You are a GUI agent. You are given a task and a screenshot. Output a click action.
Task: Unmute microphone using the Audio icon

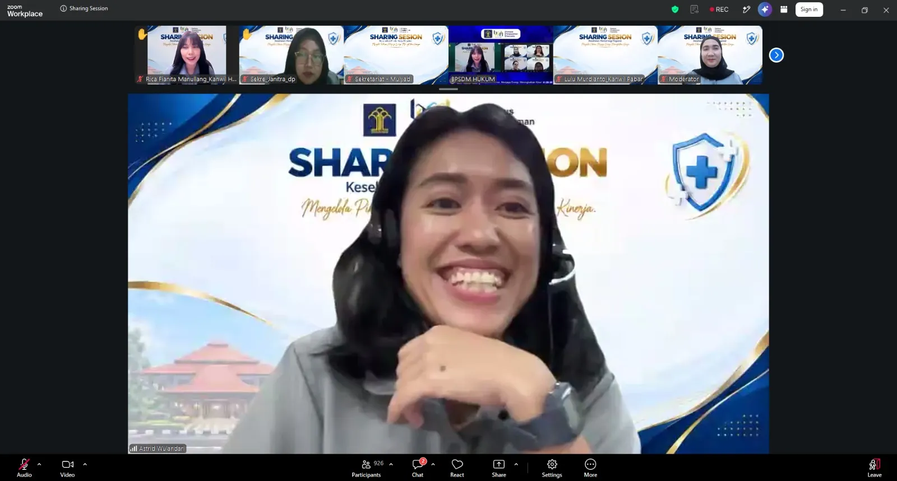tap(24, 468)
